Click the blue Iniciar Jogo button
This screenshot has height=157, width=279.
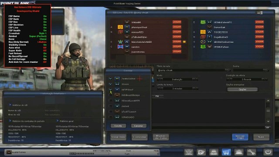pos(240,137)
